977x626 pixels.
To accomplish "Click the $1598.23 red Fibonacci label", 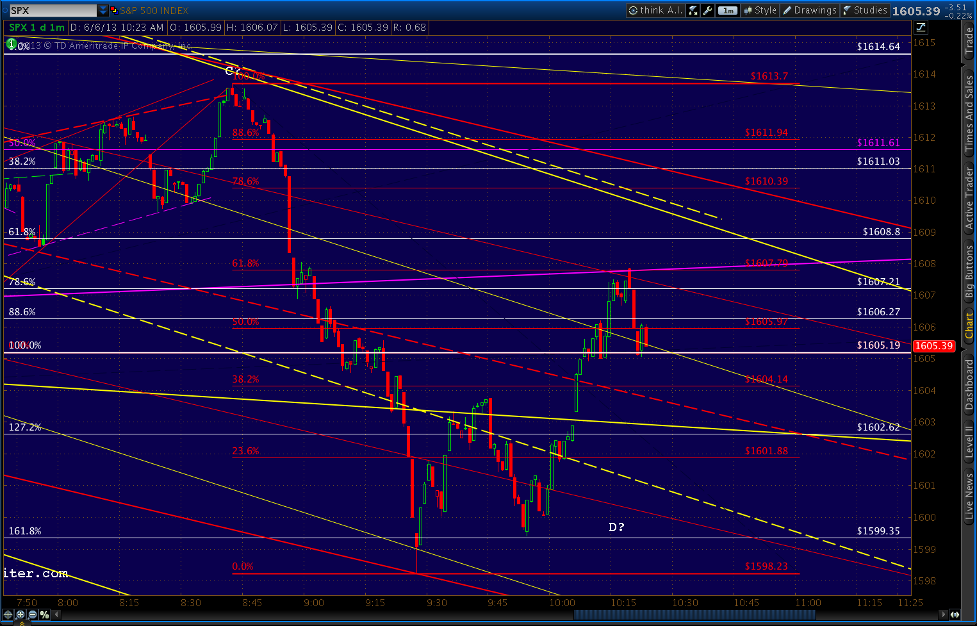I will click(766, 566).
